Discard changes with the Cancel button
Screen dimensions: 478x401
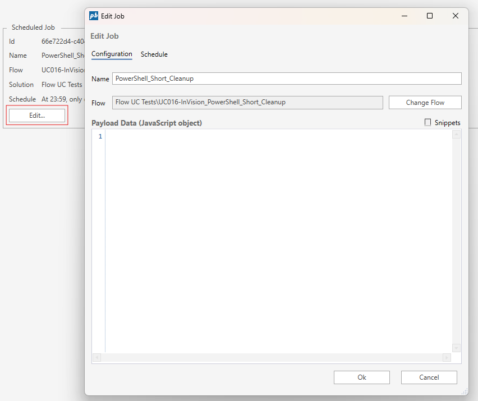pos(429,377)
